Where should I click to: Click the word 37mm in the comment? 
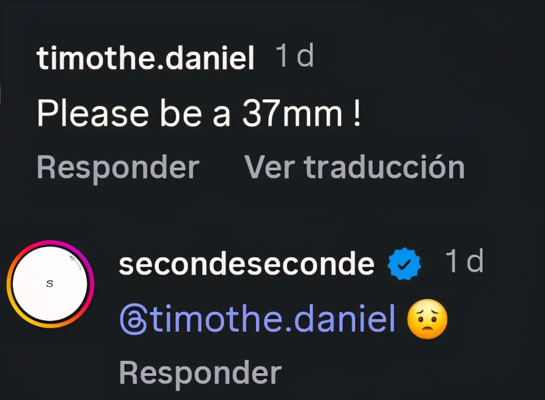[x=292, y=113]
